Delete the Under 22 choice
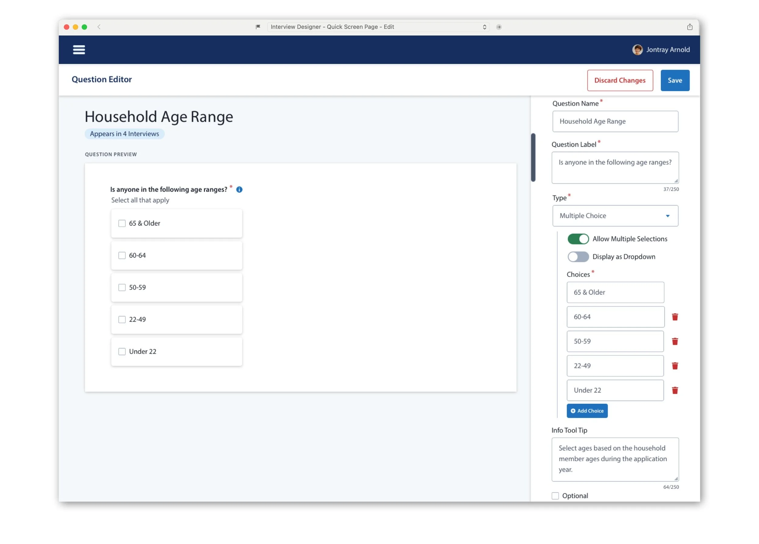Image resolution: width=759 pixels, height=544 pixels. pyautogui.click(x=675, y=390)
